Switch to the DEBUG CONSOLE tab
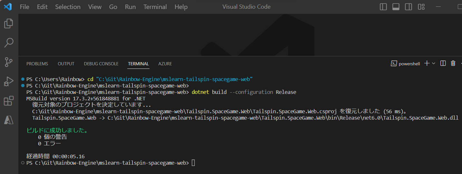 pos(101,64)
